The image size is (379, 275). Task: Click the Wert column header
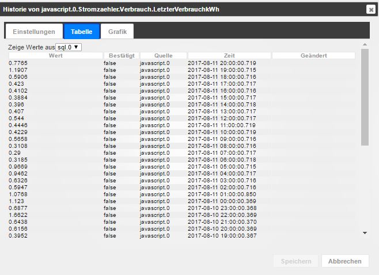56,56
